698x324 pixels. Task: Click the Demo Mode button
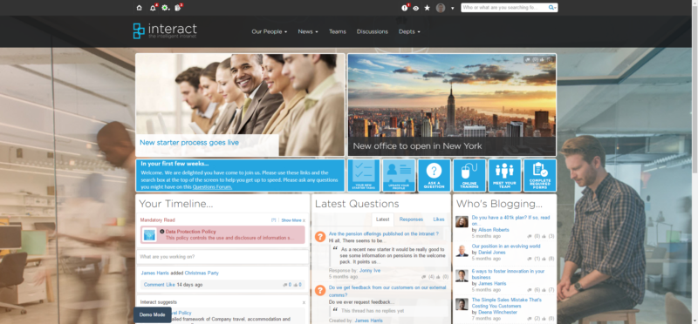click(152, 314)
